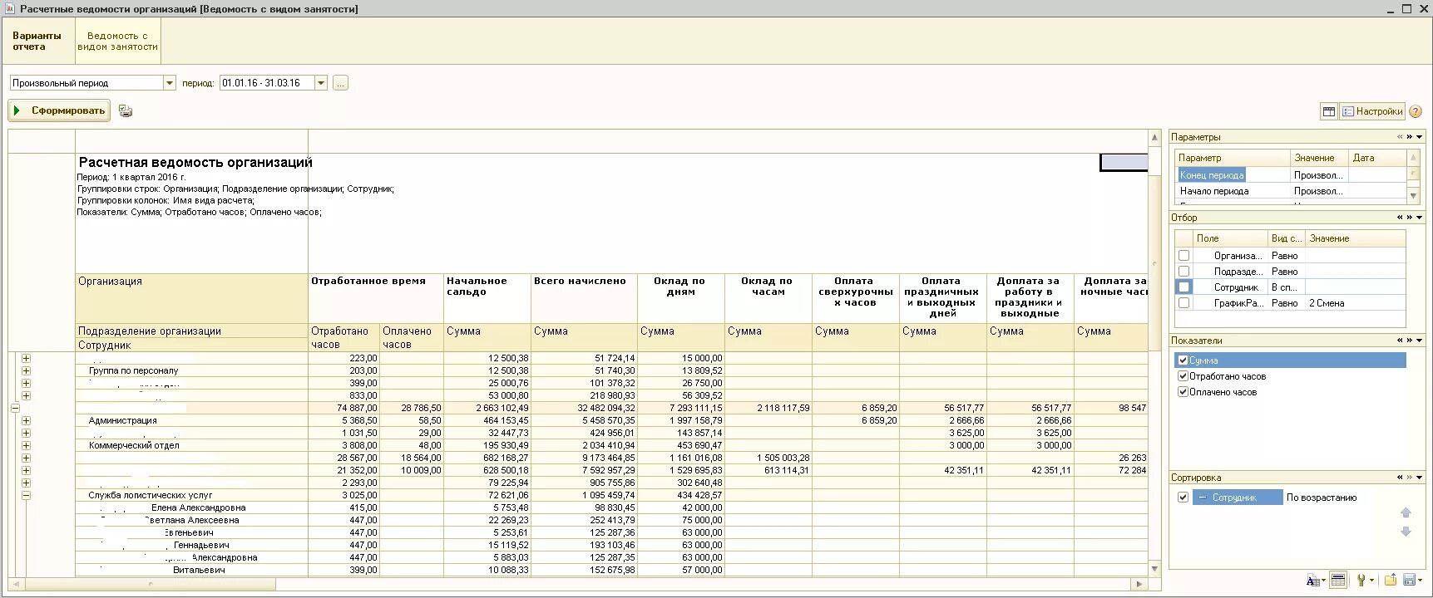Expand the Группа по персоналу row
Viewport: 1433px width, 598px height.
[26, 370]
